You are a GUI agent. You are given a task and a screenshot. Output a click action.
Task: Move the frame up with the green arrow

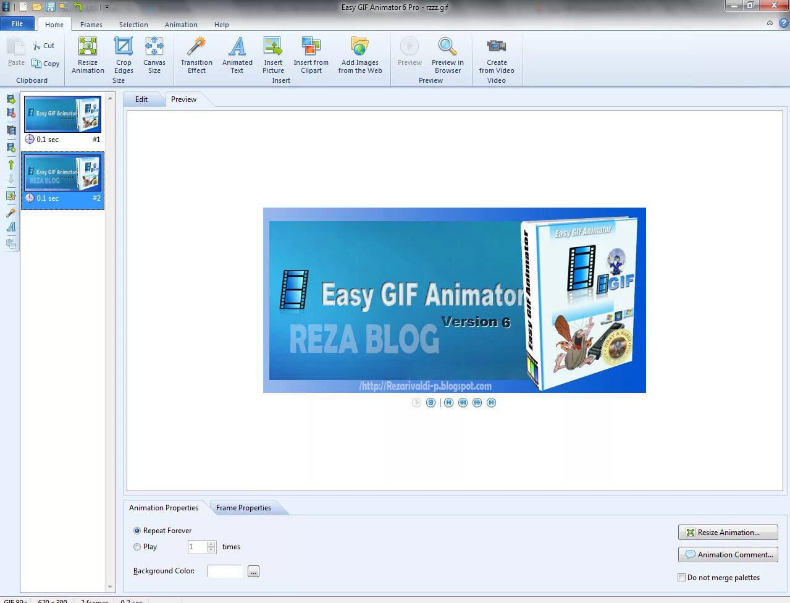[11, 164]
